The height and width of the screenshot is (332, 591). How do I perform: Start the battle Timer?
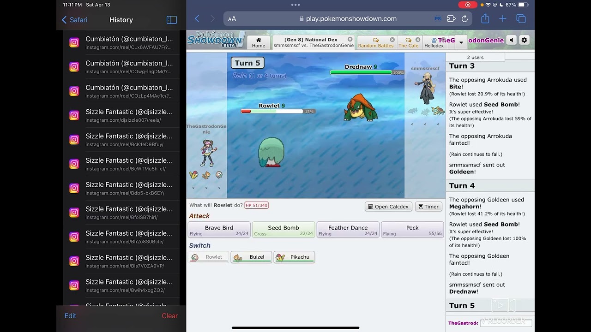(x=428, y=207)
